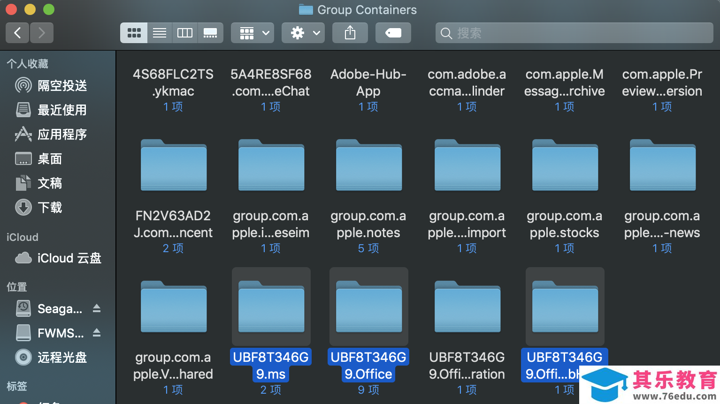Screen dimensions: 720x404
Task: Click the 5A4RE8SF68.com....eChat folder name
Action: [271, 82]
